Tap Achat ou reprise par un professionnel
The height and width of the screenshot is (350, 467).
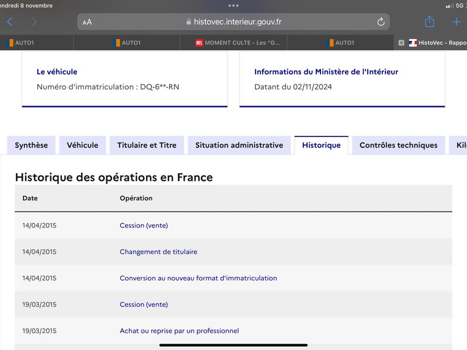(x=179, y=331)
